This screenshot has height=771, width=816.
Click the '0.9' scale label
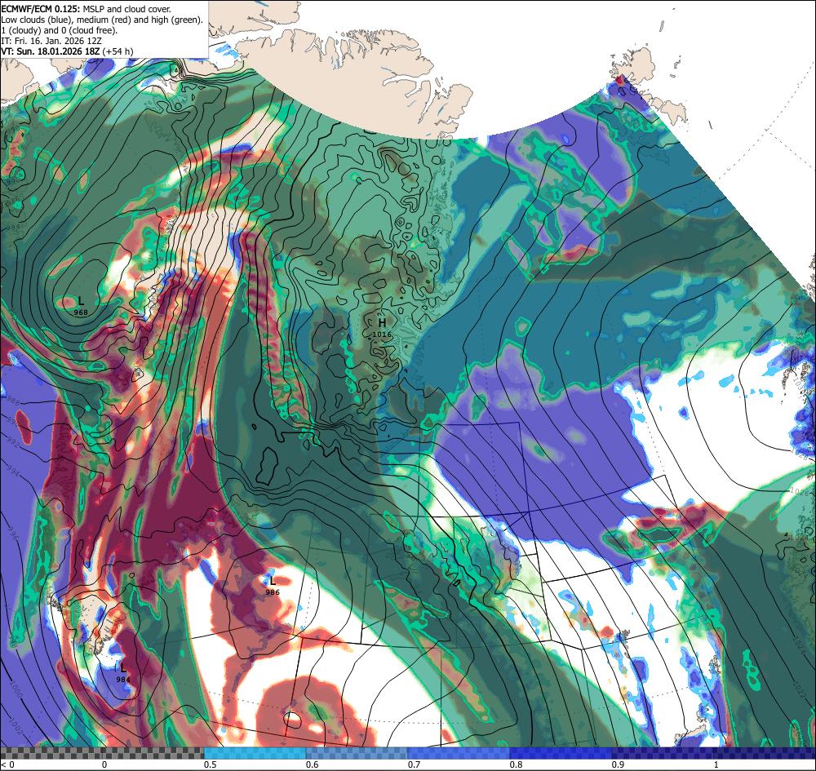[x=618, y=764]
